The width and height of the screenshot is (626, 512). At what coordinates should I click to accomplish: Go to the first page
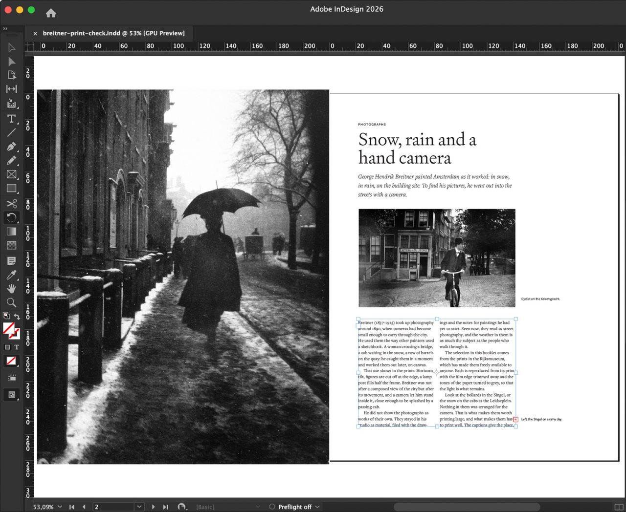(72, 507)
